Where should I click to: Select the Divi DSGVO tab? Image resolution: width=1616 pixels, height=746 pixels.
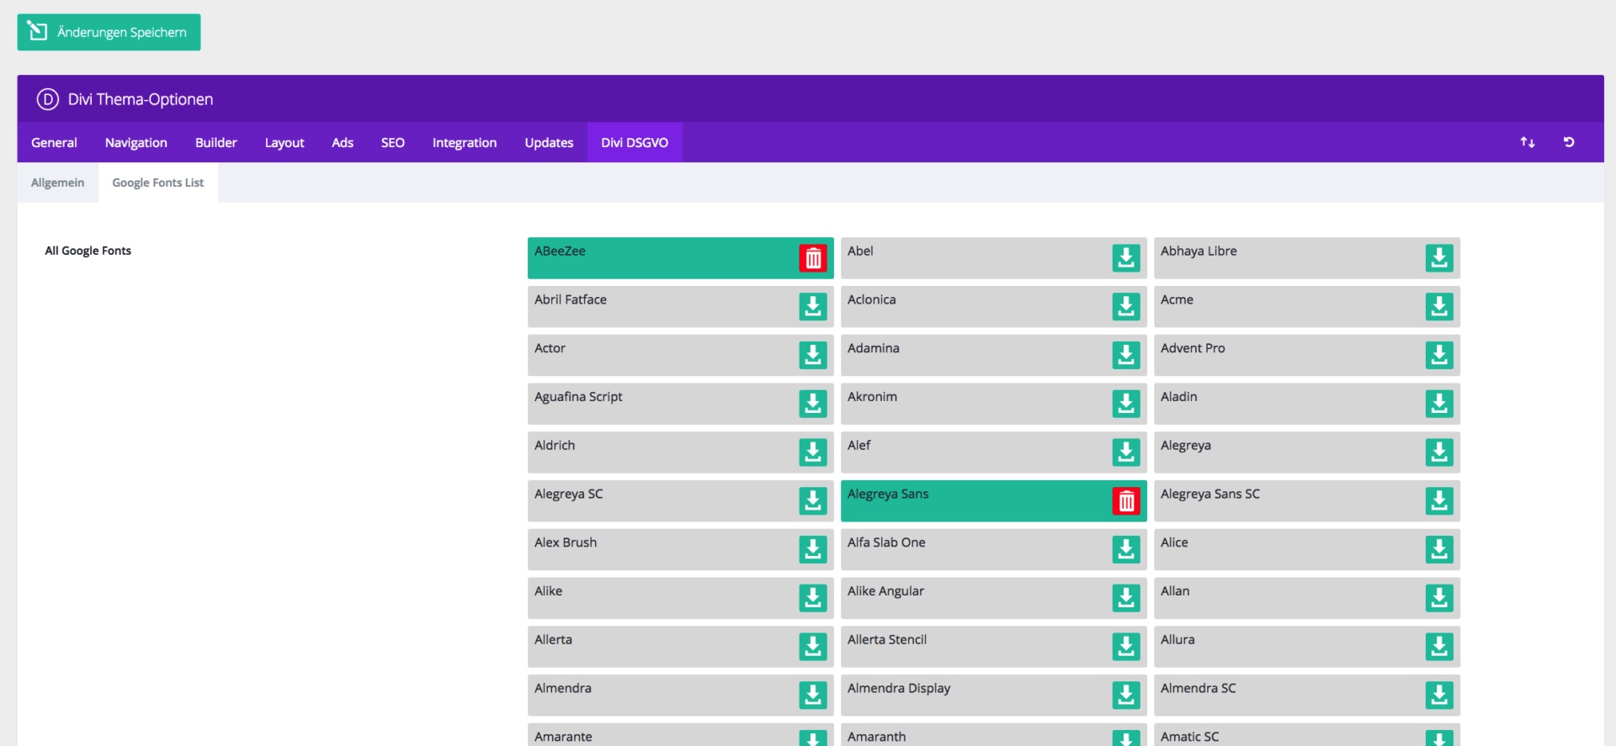635,143
